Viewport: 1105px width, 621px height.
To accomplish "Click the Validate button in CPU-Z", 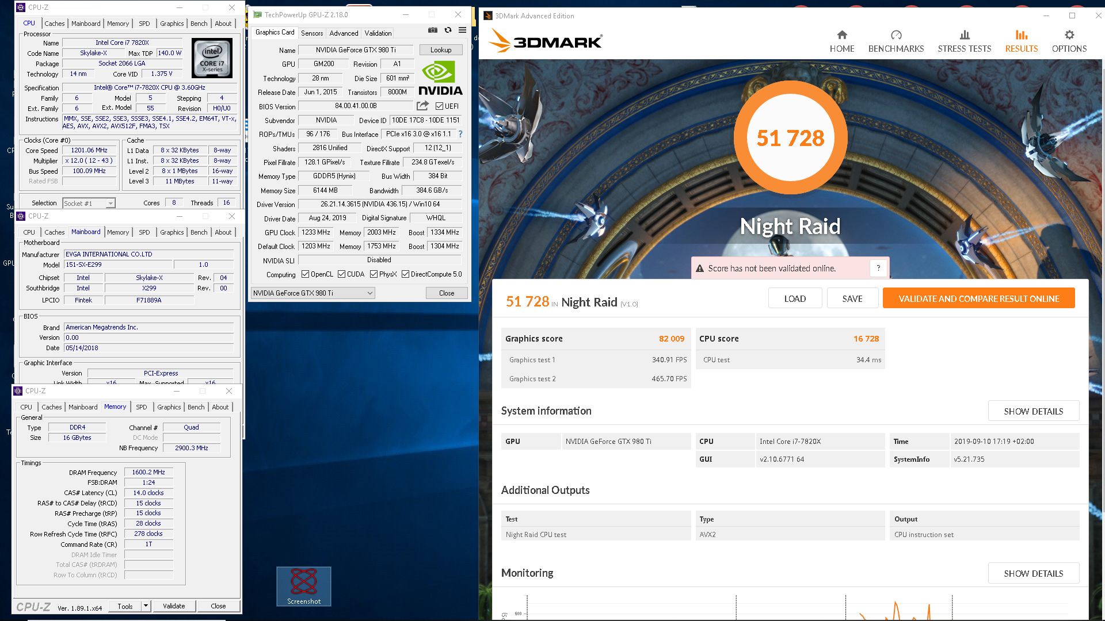I will pyautogui.click(x=174, y=606).
